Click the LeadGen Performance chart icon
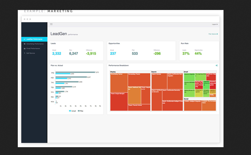Screen dimensions: 251x155 [25, 39]
